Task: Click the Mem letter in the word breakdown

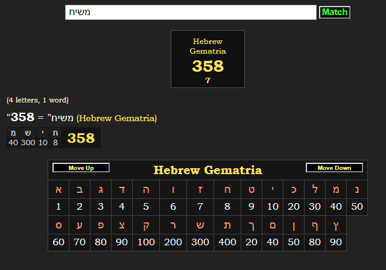Action: [13, 133]
